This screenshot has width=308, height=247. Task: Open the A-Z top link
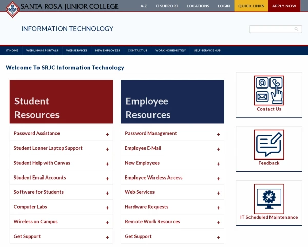(x=144, y=6)
